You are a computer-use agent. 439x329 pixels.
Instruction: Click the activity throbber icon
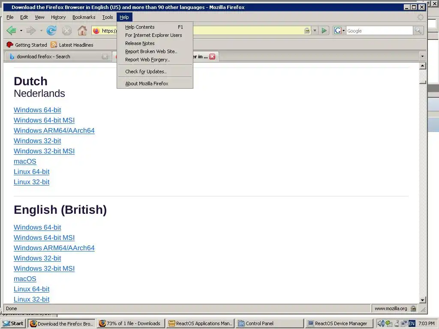point(421,17)
